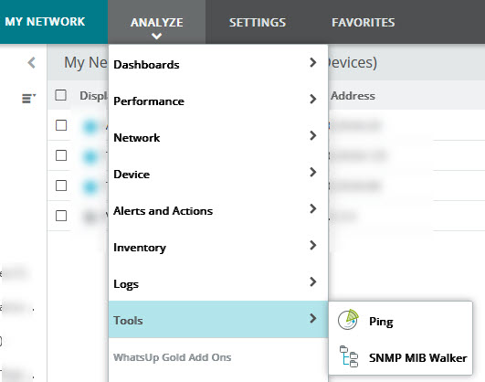485x382 pixels.
Task: Toggle the select-all header checkbox
Action: (x=60, y=95)
